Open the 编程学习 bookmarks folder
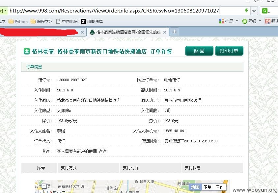278x193 pixels. point(42,22)
